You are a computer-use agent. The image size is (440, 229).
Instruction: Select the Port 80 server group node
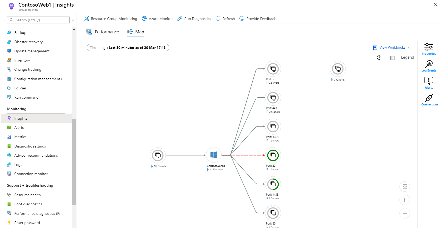click(x=273, y=213)
